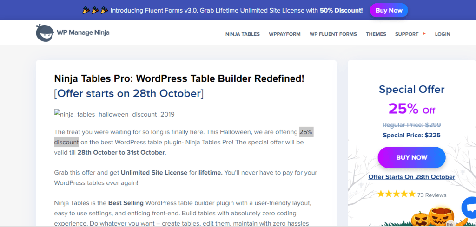476x227 pixels.
Task: Click the 73 Reviews text
Action: (432, 195)
